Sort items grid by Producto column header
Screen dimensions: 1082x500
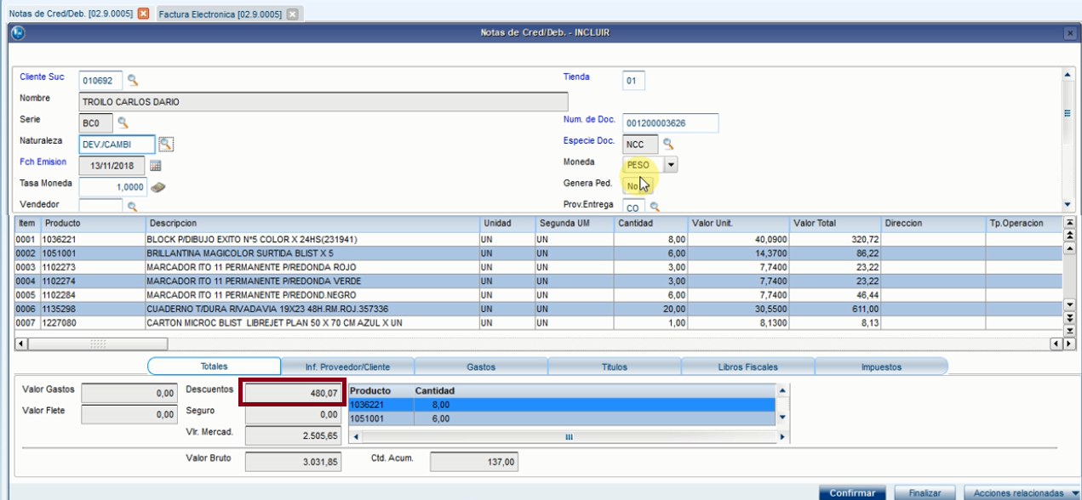tap(93, 223)
